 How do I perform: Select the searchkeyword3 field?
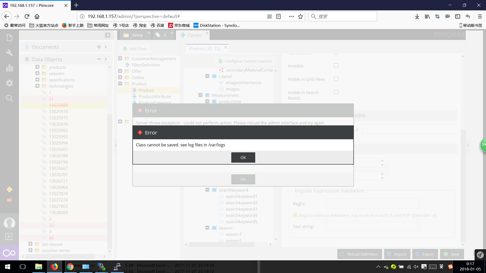[241, 209]
